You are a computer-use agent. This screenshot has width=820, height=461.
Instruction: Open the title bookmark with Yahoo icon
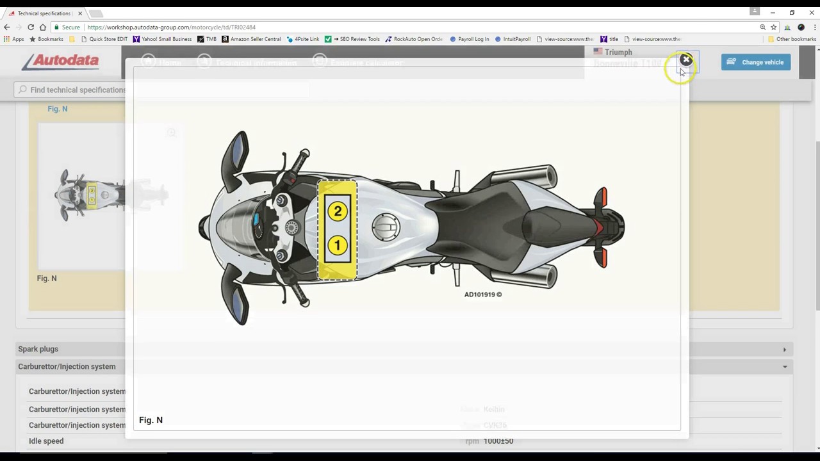pos(609,39)
